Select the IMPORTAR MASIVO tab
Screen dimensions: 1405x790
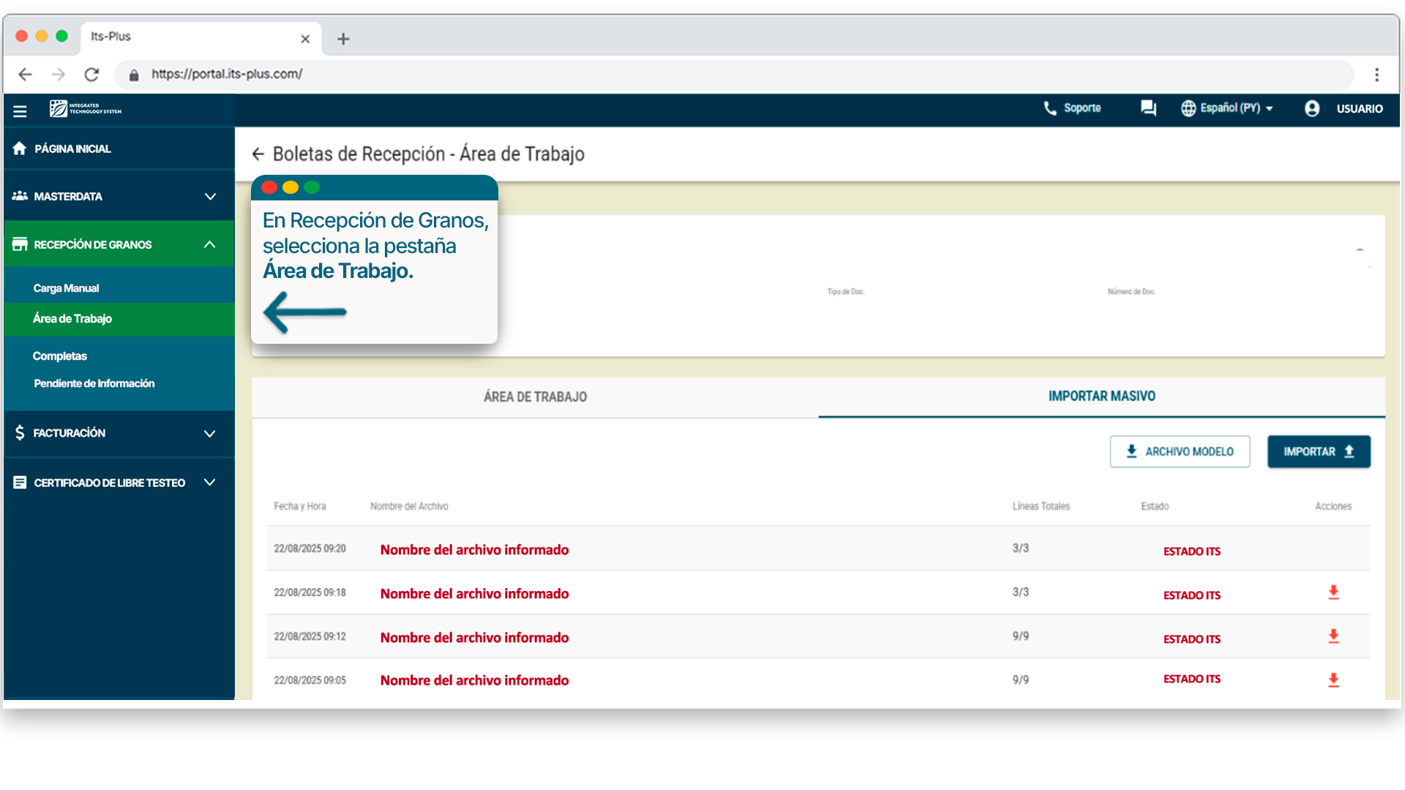(x=1101, y=396)
